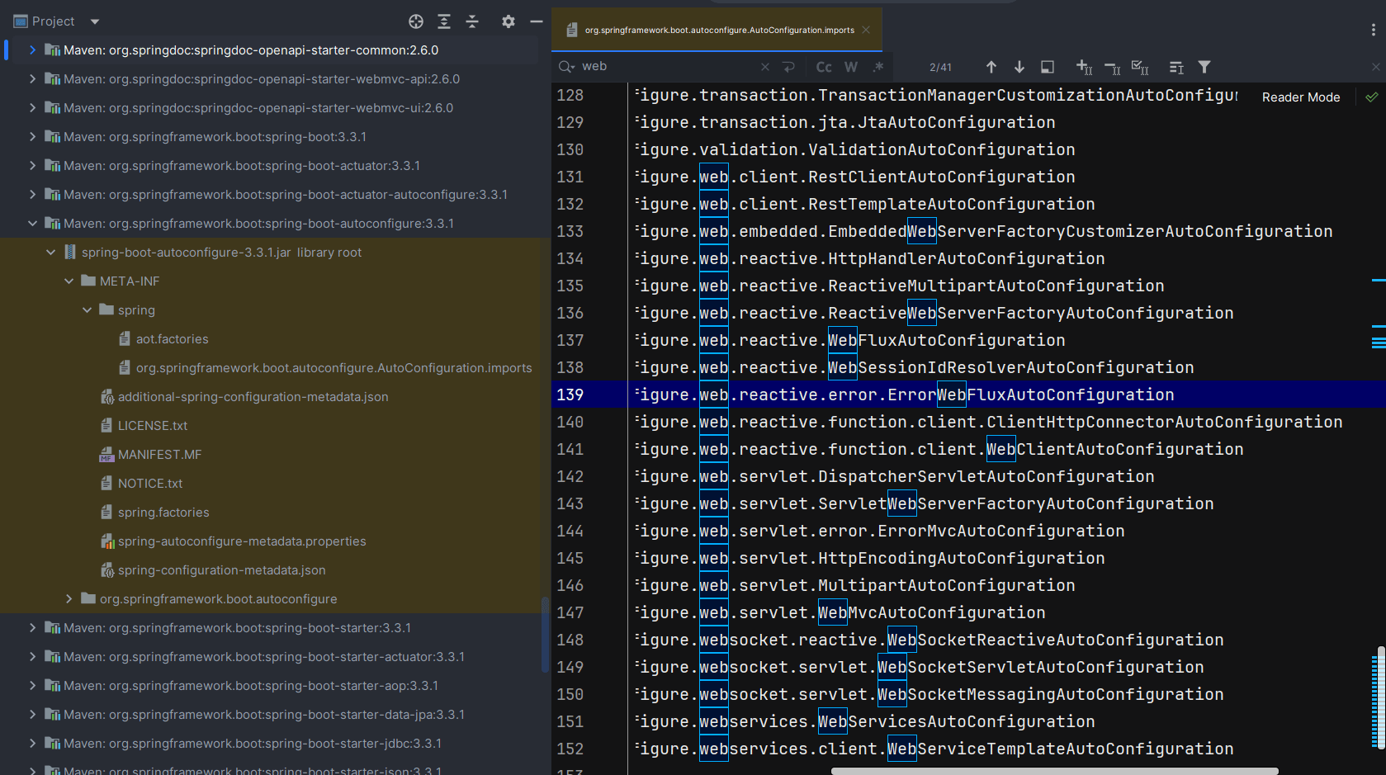Add selection for next occurrence icon

pyautogui.click(x=1085, y=67)
